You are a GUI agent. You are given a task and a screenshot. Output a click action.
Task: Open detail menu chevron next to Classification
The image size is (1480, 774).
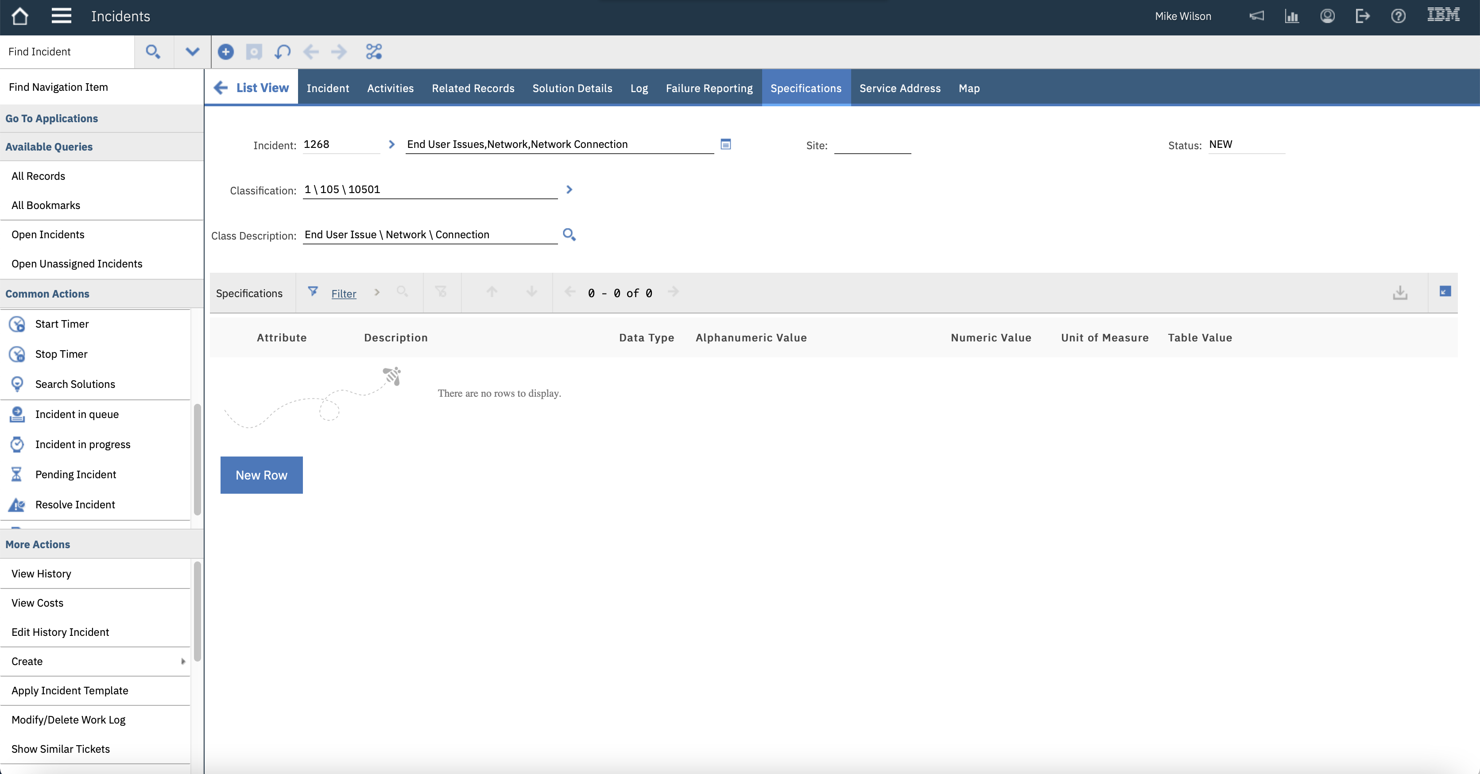tap(569, 190)
